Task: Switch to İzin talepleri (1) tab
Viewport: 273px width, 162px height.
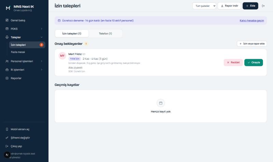Action: point(72,33)
